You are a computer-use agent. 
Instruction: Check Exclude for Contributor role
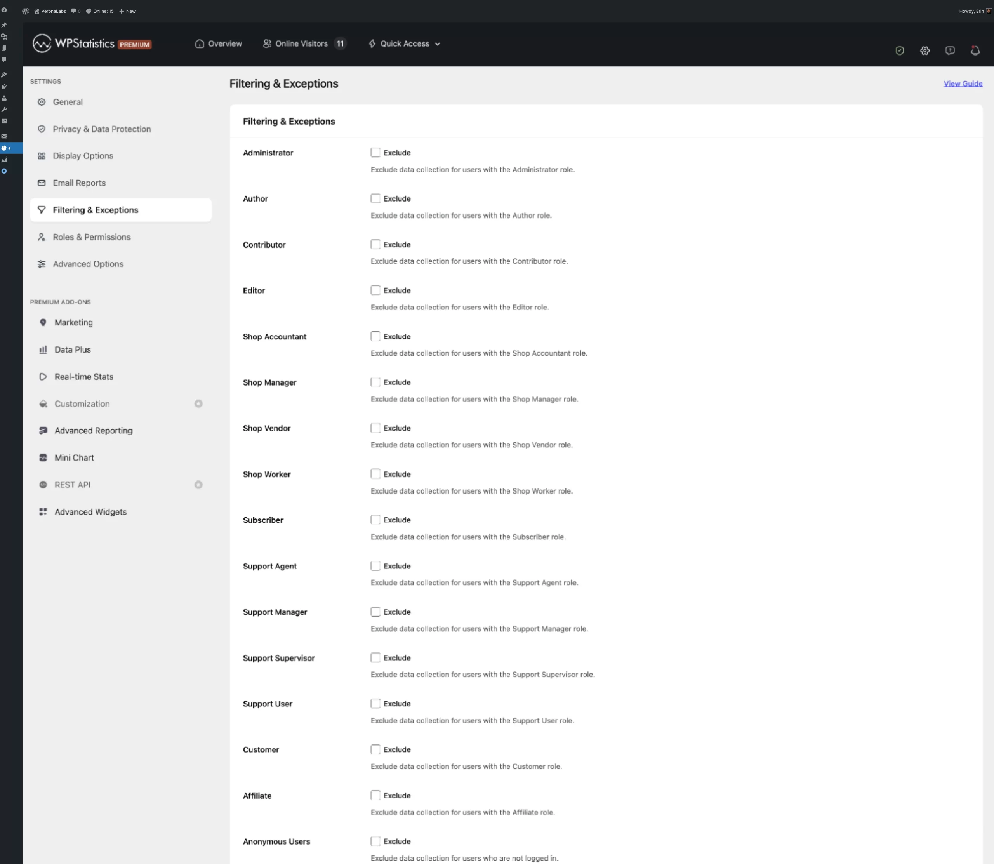point(375,245)
